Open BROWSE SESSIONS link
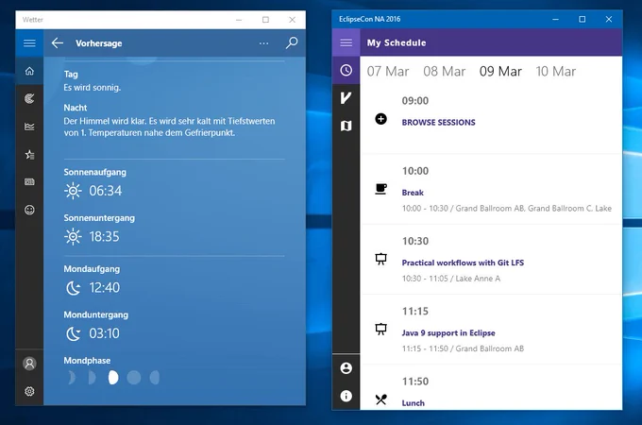The height and width of the screenshot is (425, 642). point(438,123)
